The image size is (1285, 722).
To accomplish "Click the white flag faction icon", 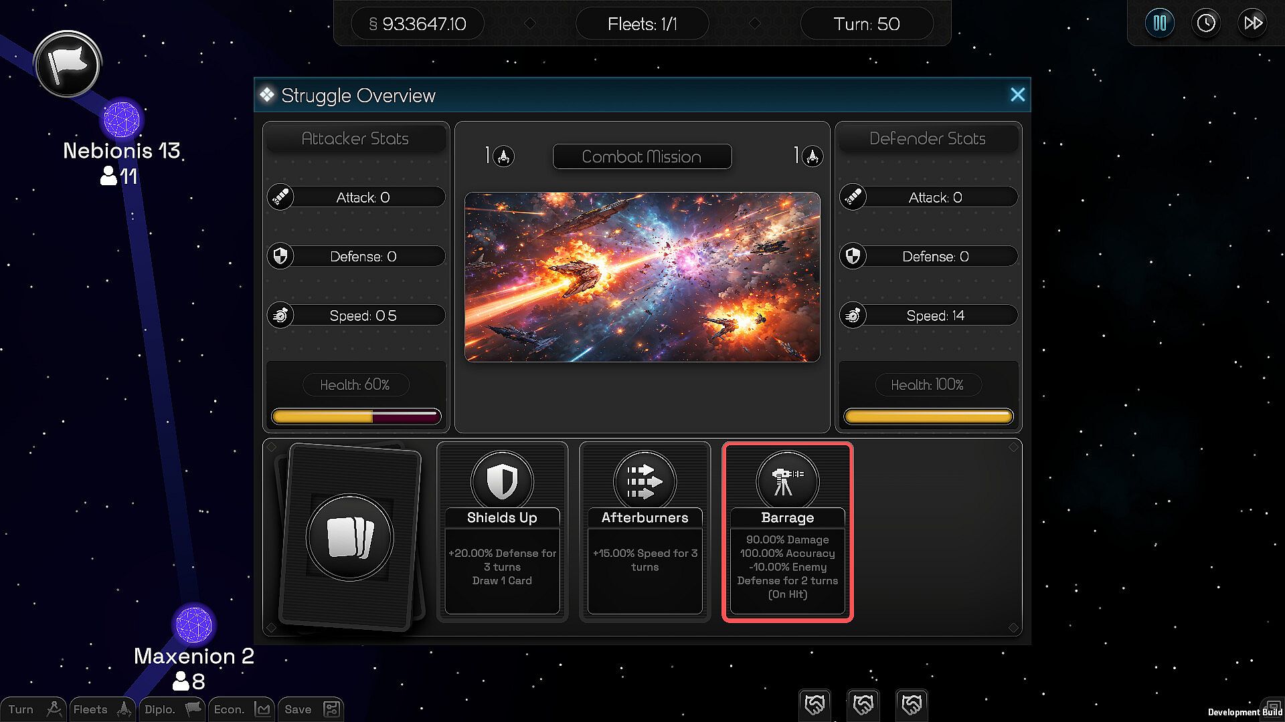I will click(x=68, y=64).
